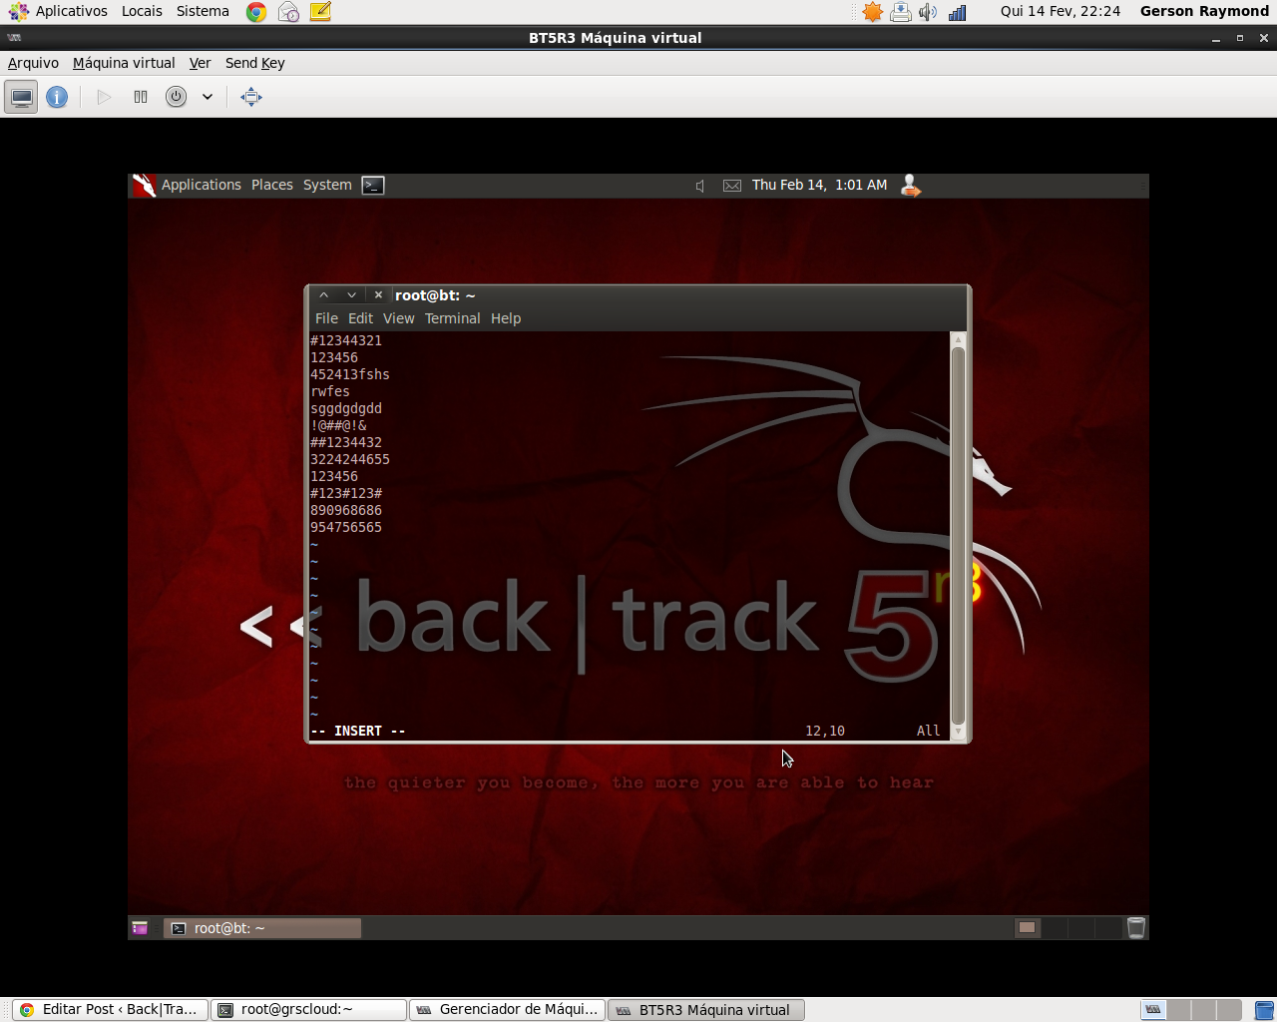Click the BackTrack logo icon in guest panel
This screenshot has height=1022, width=1277.
(144, 185)
